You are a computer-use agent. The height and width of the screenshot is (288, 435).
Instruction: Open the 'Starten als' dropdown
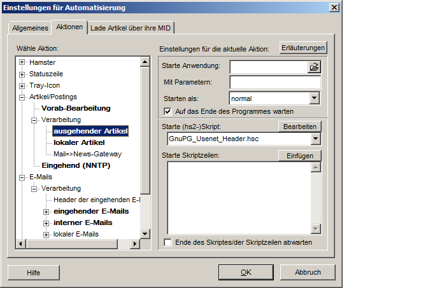[314, 98]
